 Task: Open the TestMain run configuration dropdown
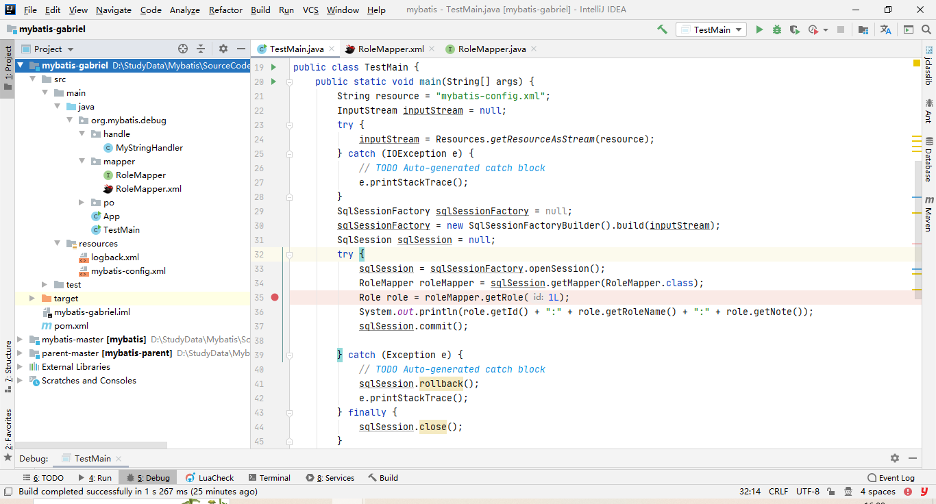(711, 29)
